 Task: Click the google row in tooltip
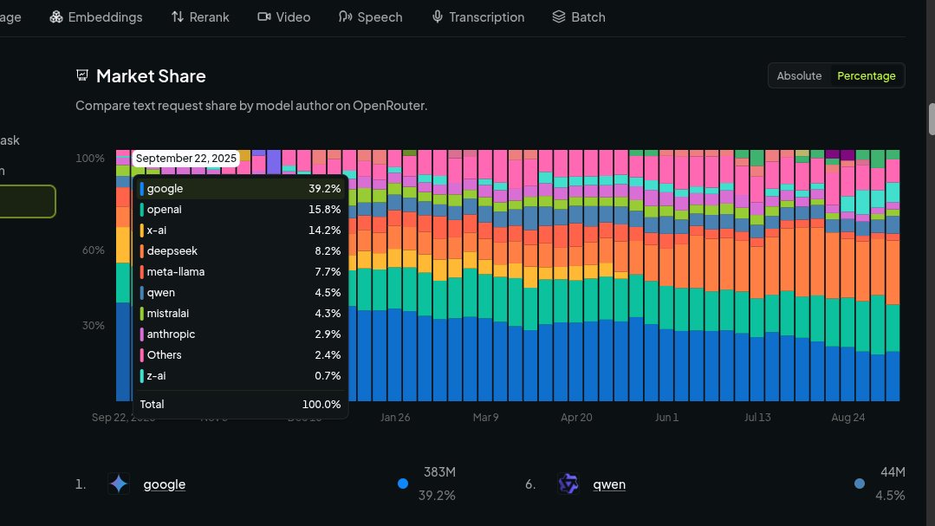coord(240,188)
